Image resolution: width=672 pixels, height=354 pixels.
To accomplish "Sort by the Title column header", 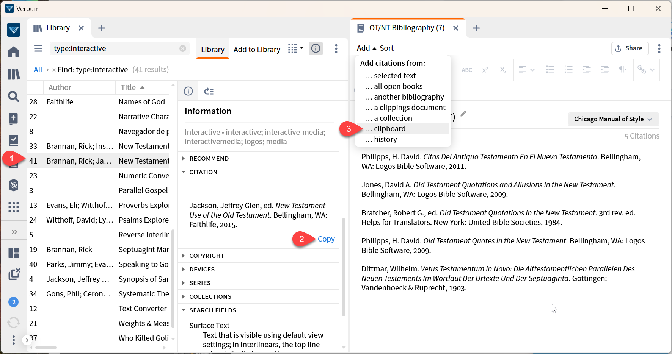I will click(133, 87).
